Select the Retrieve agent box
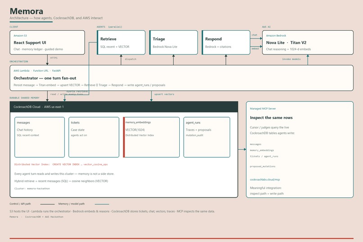 click(x=121, y=42)
